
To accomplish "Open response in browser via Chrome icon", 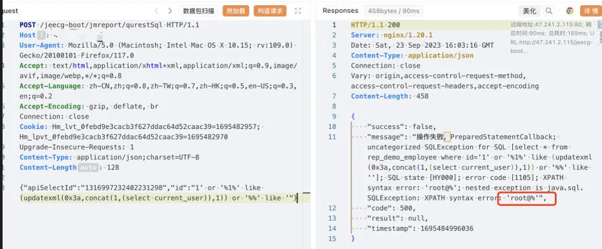I will 570,11.
